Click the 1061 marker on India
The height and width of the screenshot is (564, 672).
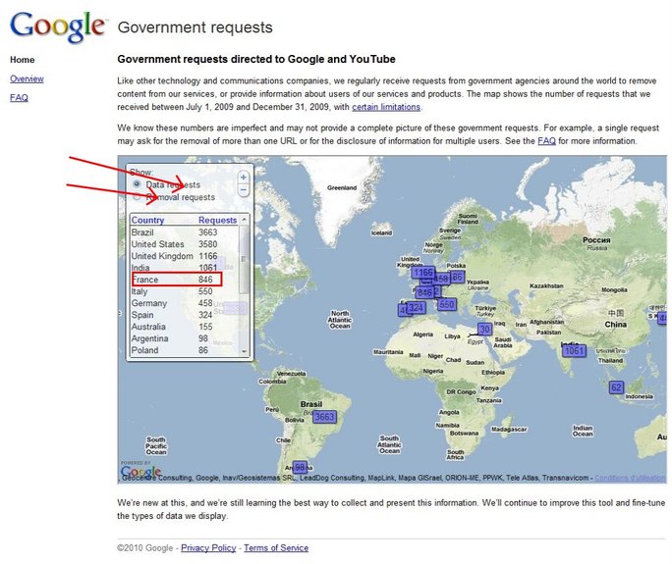(574, 351)
